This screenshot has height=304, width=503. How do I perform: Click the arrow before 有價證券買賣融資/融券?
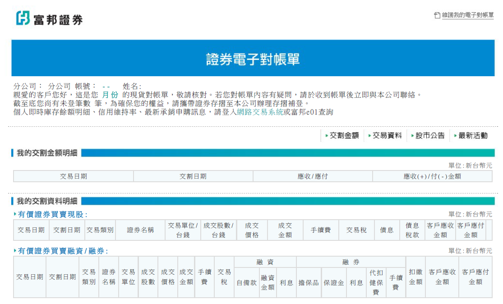pyautogui.click(x=15, y=251)
